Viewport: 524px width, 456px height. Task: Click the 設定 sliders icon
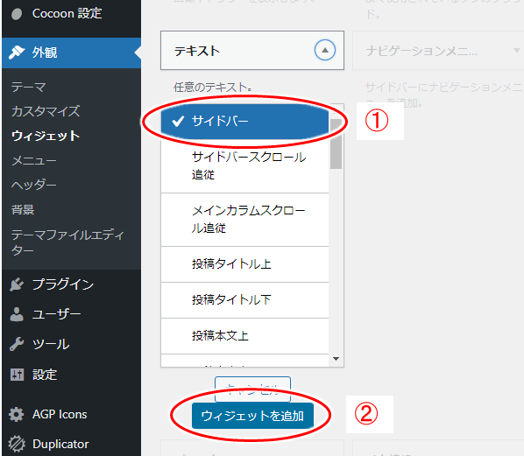pos(17,375)
